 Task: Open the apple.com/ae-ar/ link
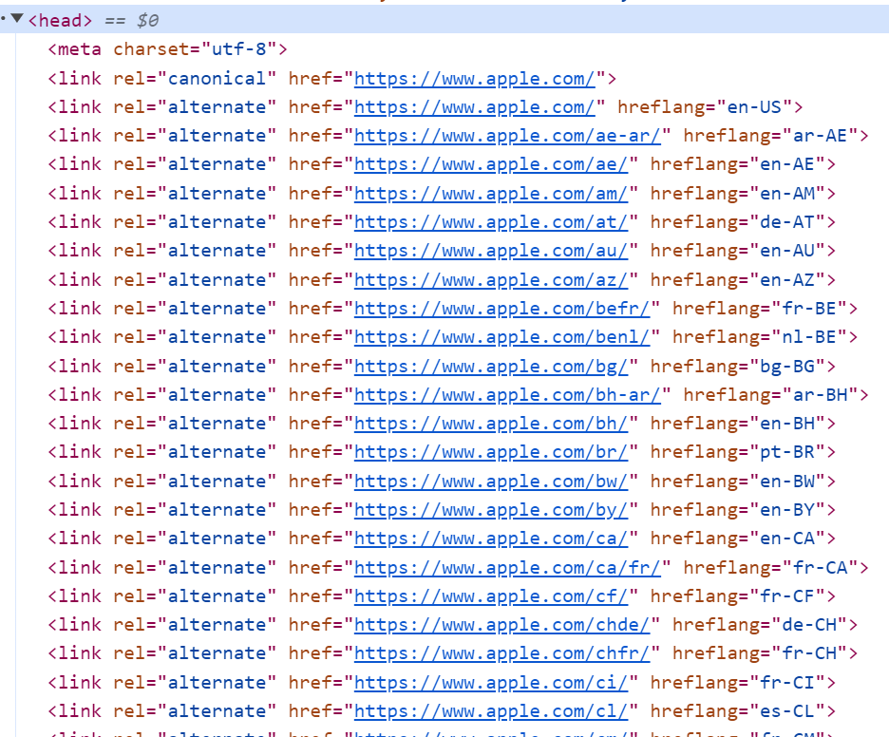(x=507, y=136)
